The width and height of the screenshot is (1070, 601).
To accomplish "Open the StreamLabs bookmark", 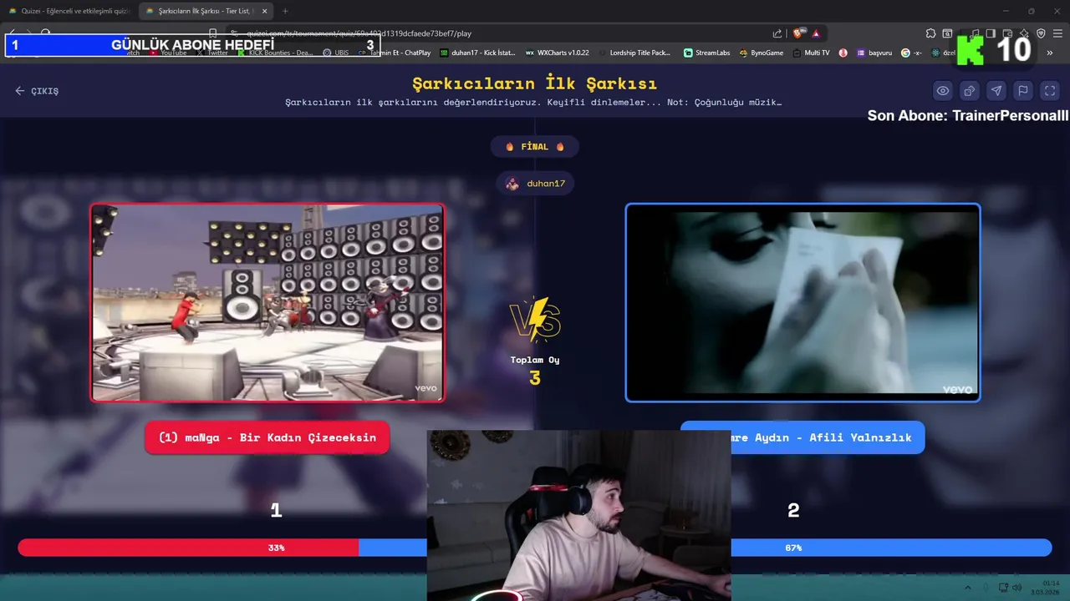I will coord(706,53).
